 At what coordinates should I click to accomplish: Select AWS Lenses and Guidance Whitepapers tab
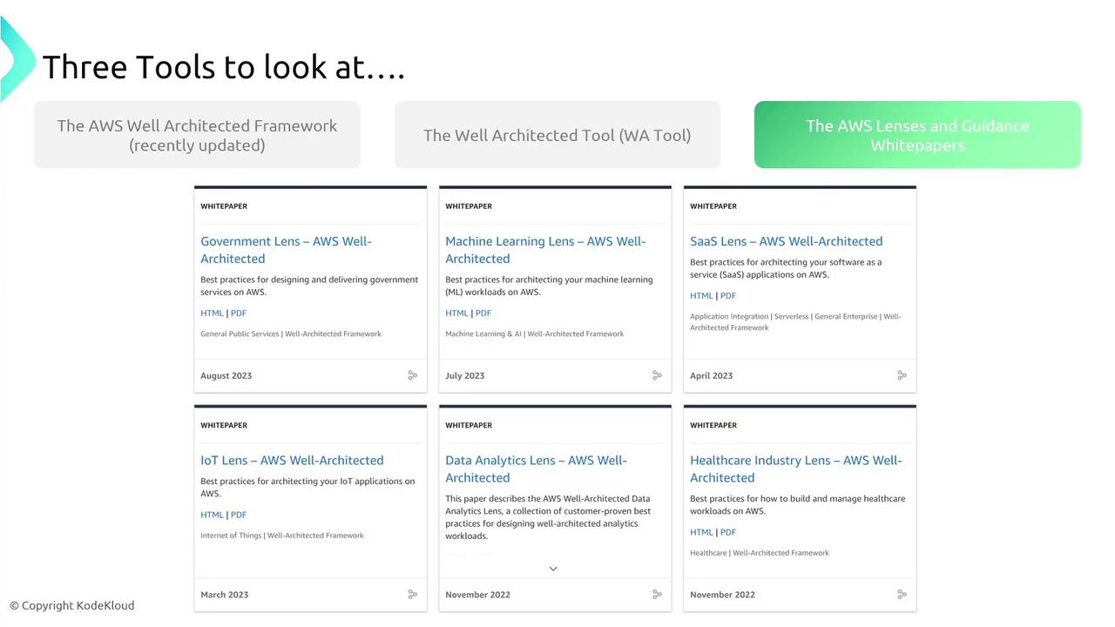point(917,135)
